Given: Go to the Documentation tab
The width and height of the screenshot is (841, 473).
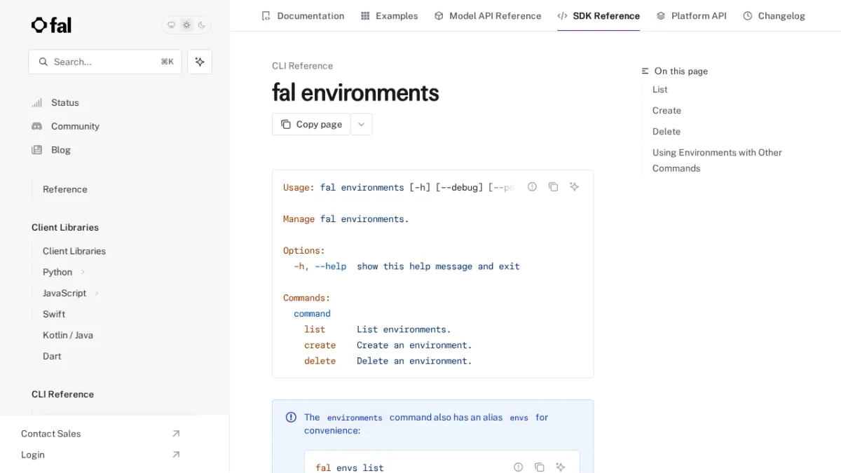Looking at the screenshot, I should coord(303,15).
